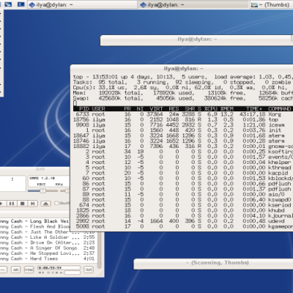Image resolution: width=293 pixels, height=293 pixels.
Task: Open the 'sel' menu in the playlist editor
Action: click(x=15, y=270)
